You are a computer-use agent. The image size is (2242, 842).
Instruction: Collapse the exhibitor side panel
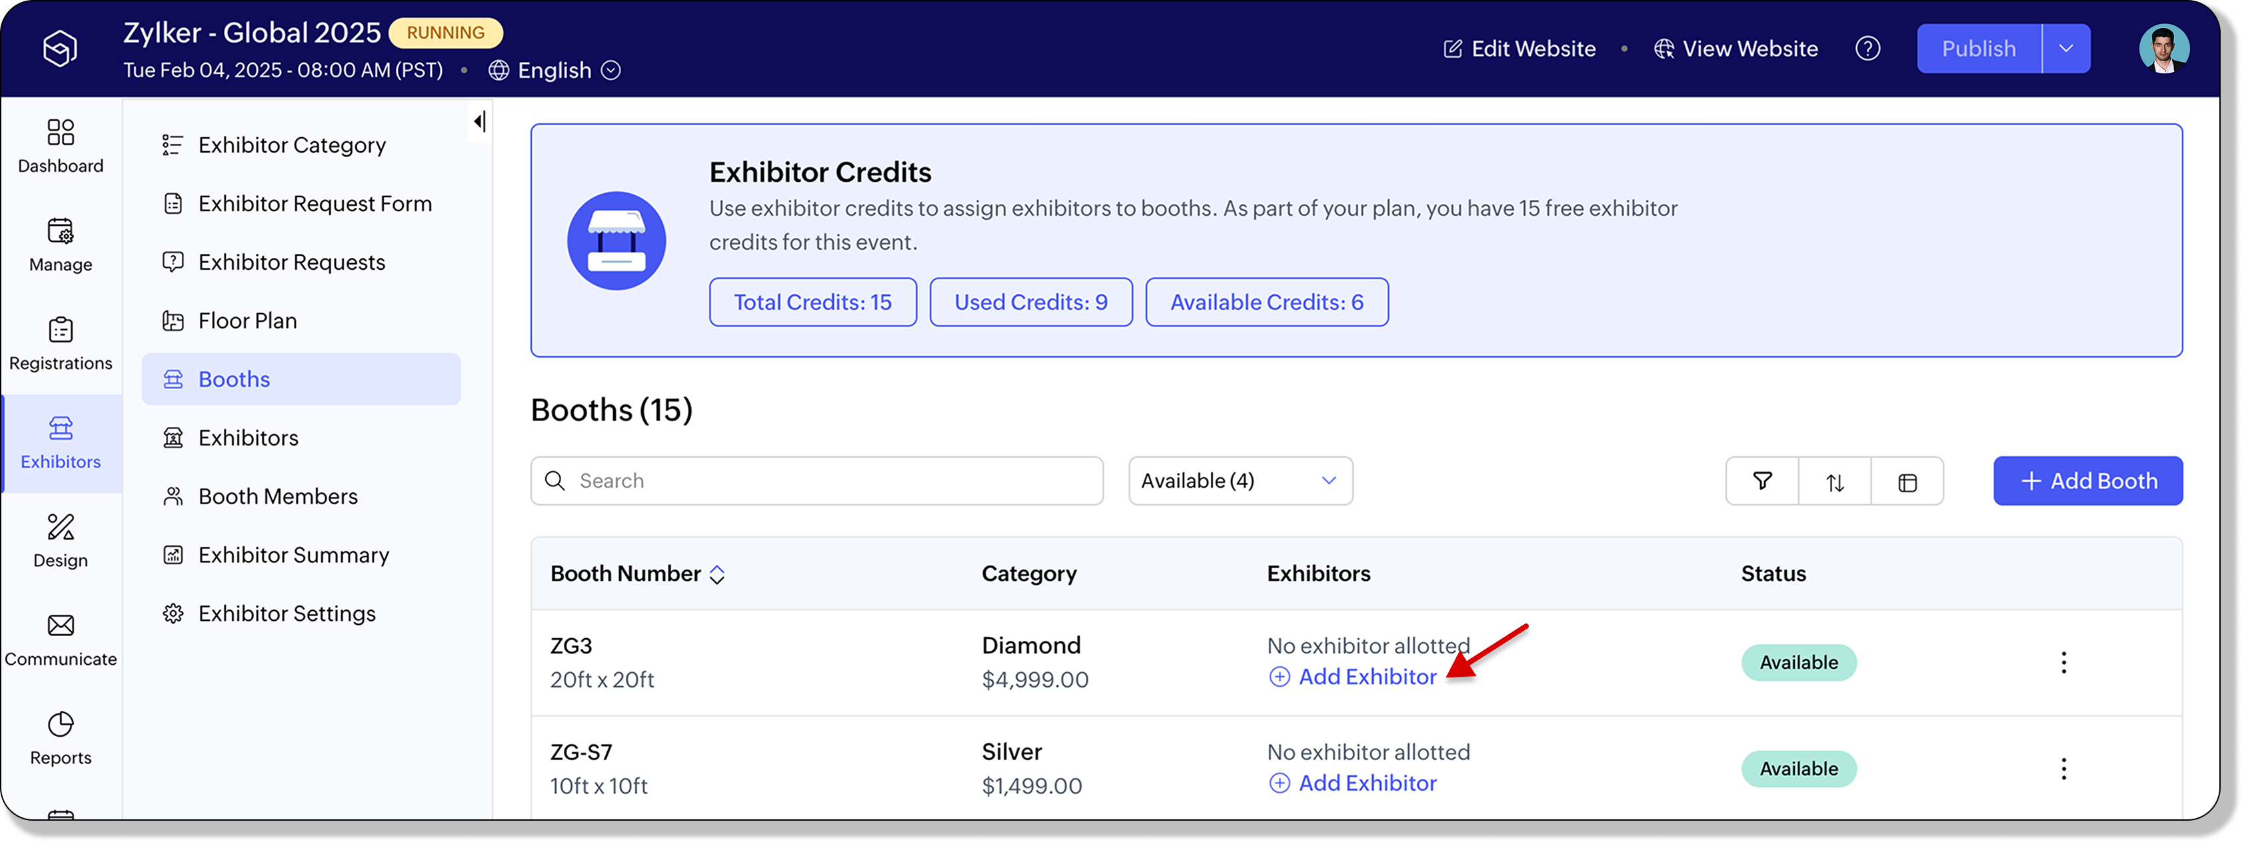(480, 121)
